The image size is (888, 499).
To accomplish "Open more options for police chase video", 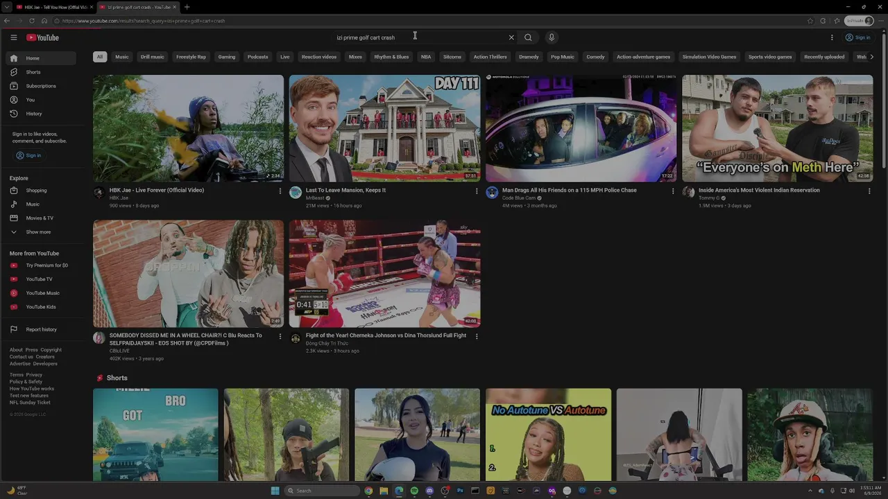I will pos(673,191).
